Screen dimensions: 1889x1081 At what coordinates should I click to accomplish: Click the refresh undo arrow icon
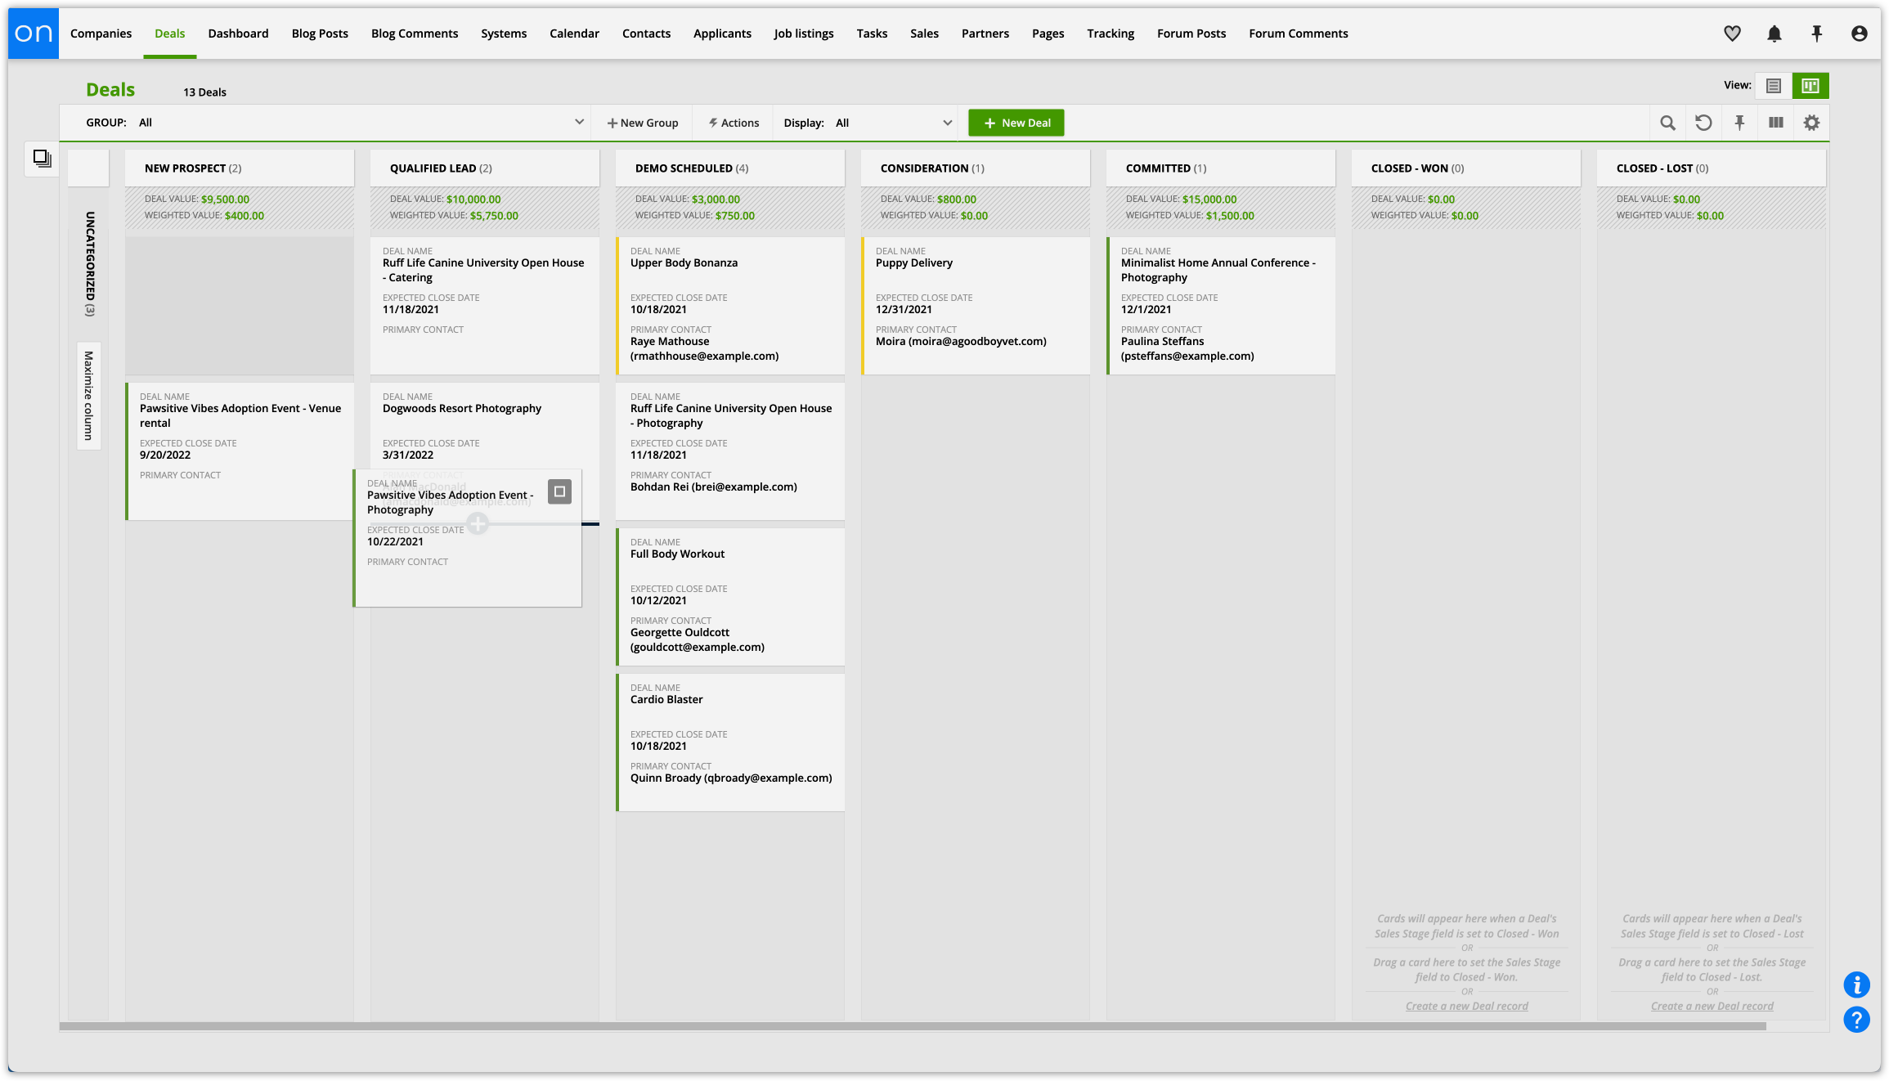pyautogui.click(x=1703, y=123)
